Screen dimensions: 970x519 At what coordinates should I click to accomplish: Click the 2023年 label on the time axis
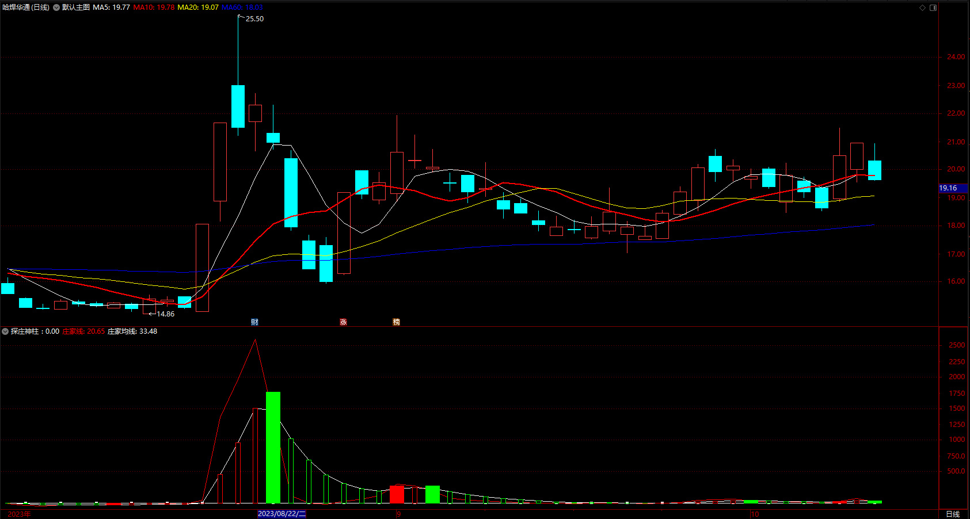[19, 514]
